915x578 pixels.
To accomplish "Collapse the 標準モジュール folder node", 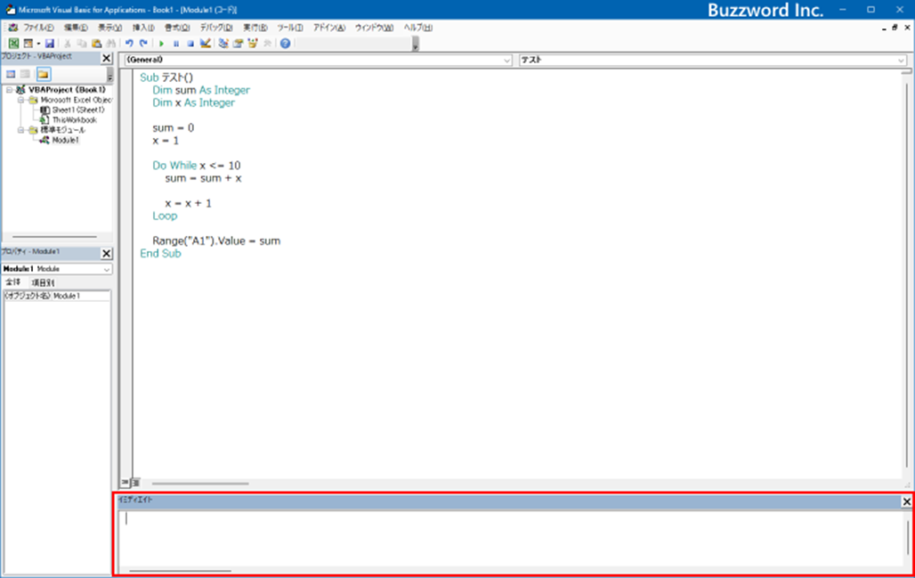I will (x=21, y=130).
